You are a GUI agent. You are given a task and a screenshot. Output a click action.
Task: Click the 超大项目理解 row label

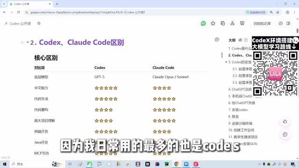44,120
